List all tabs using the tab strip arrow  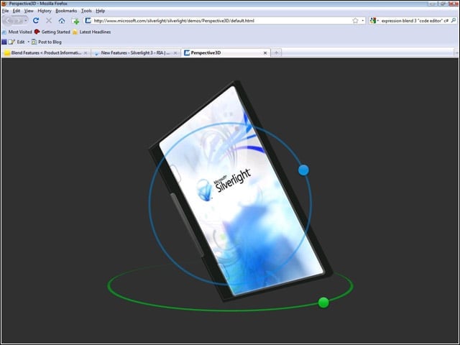pyautogui.click(x=456, y=52)
